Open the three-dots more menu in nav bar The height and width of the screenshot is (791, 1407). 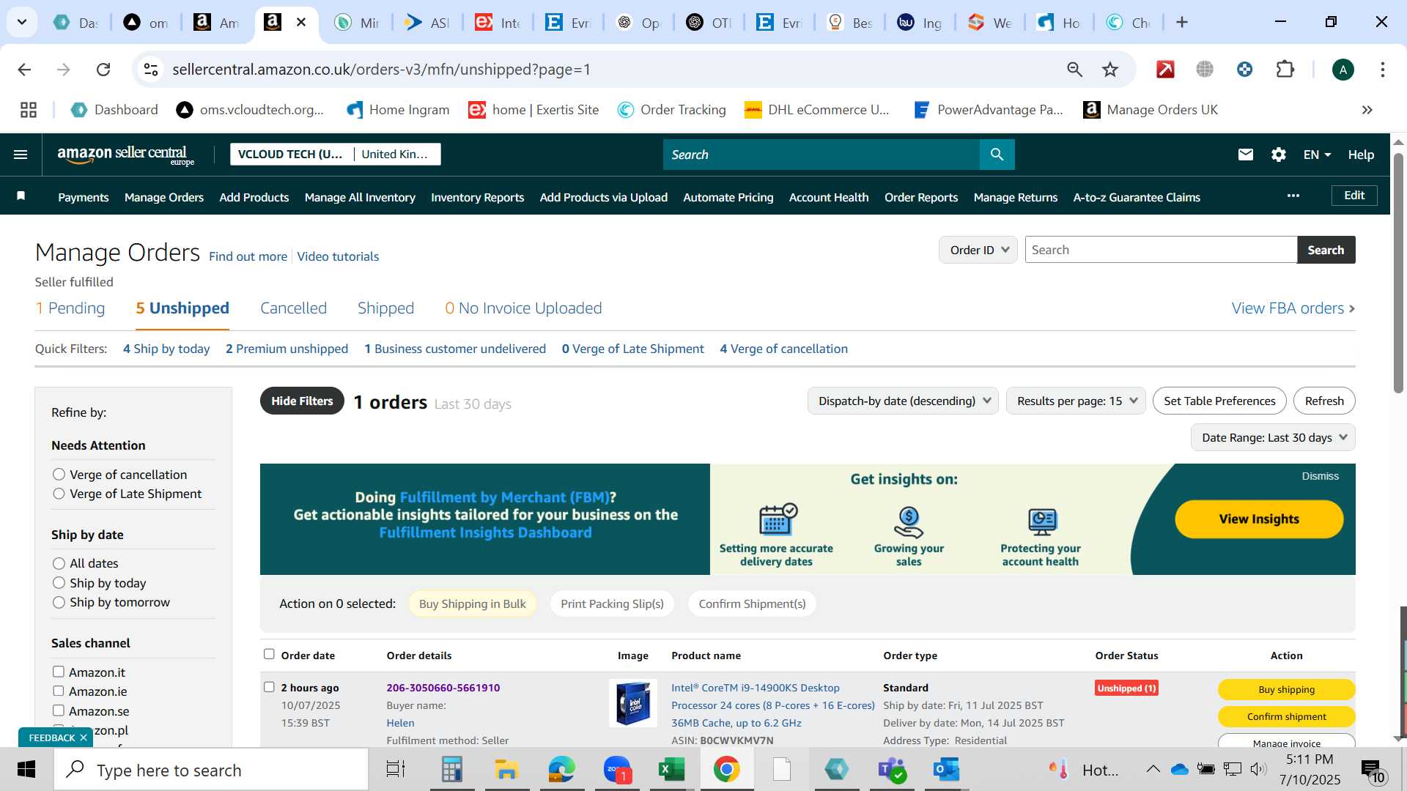click(x=1293, y=196)
